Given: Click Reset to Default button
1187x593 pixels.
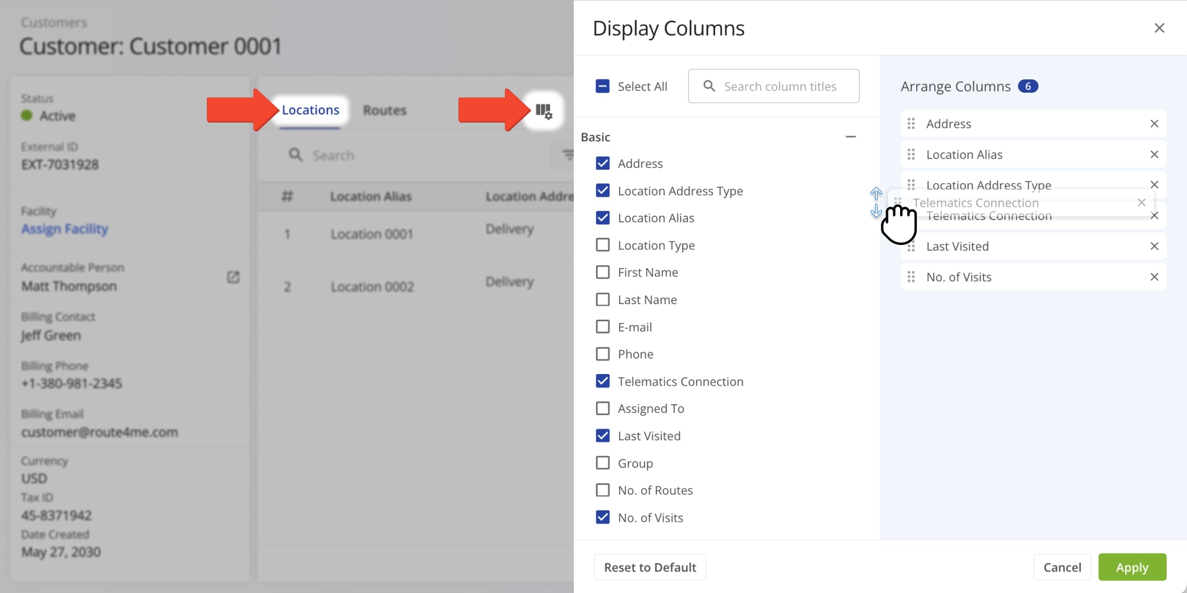Looking at the screenshot, I should tap(650, 567).
